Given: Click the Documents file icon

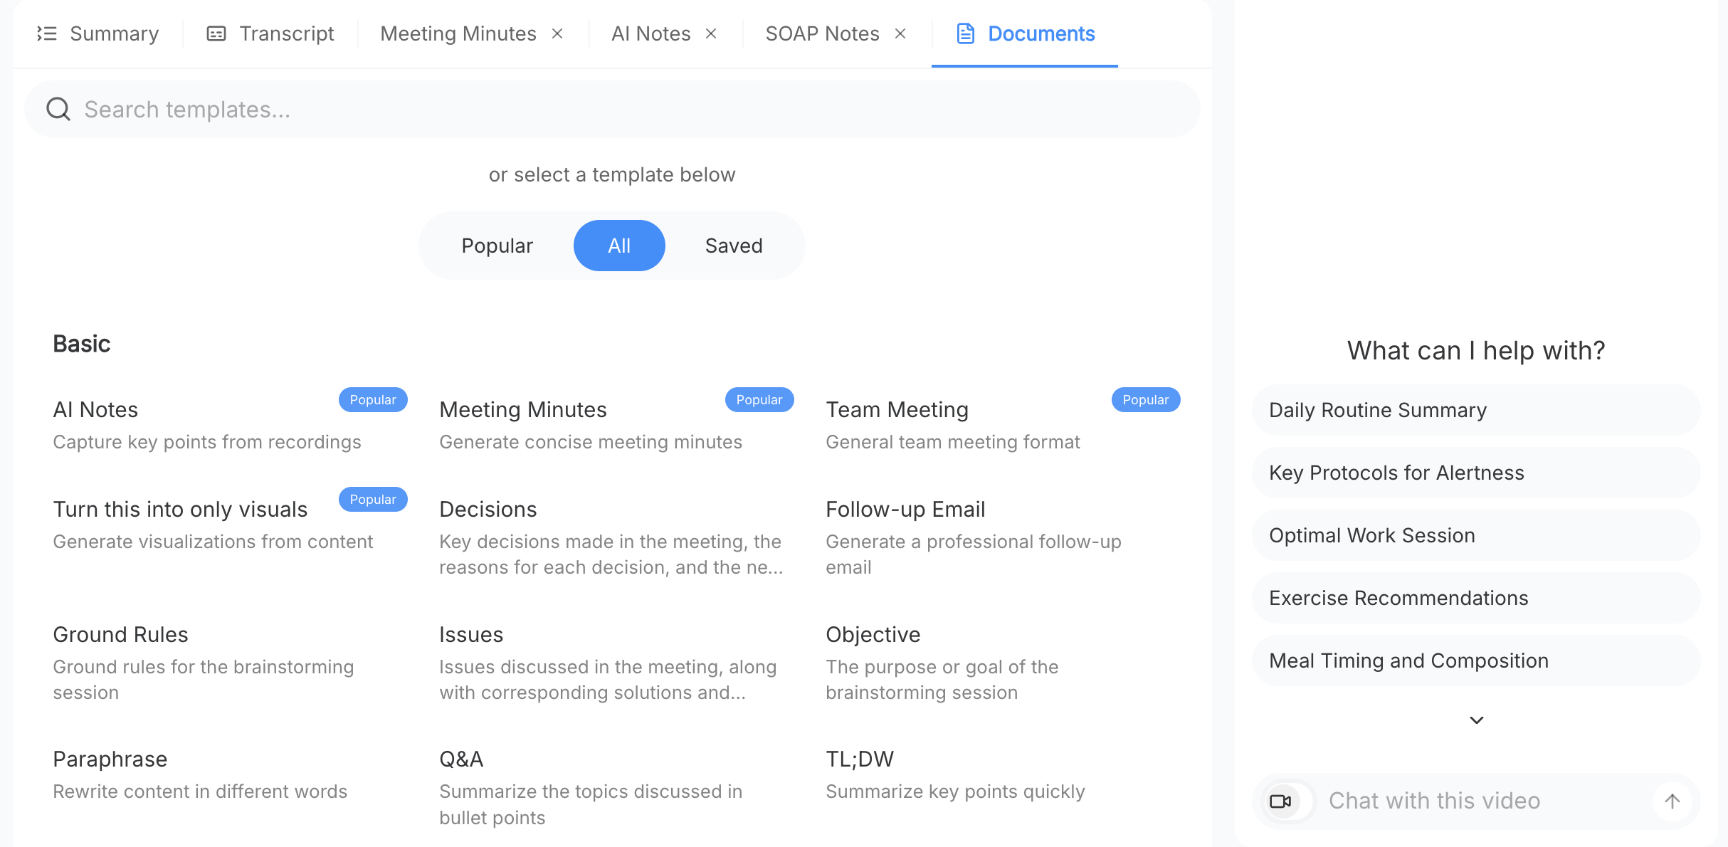Looking at the screenshot, I should click(966, 33).
